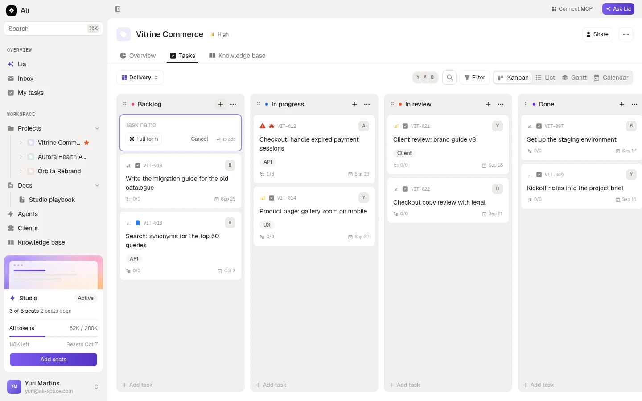Open the Inbox in the sidebar
The image size is (642, 401).
pos(53,78)
